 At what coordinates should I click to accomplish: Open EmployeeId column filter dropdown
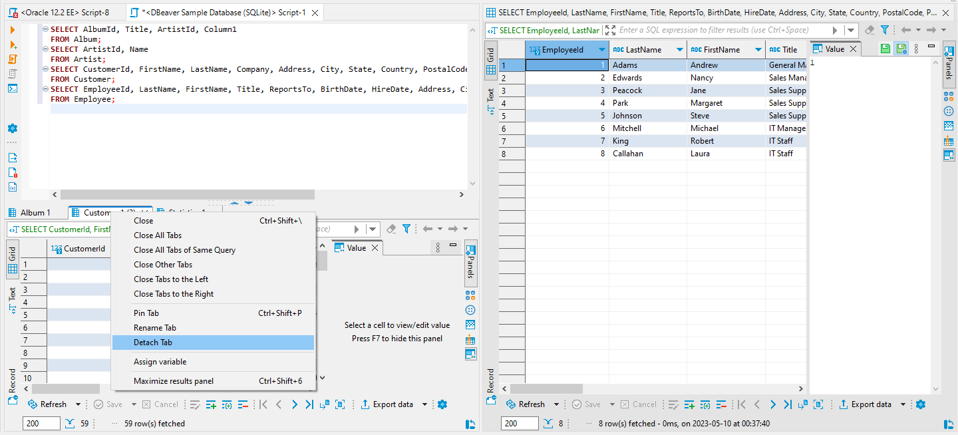602,50
